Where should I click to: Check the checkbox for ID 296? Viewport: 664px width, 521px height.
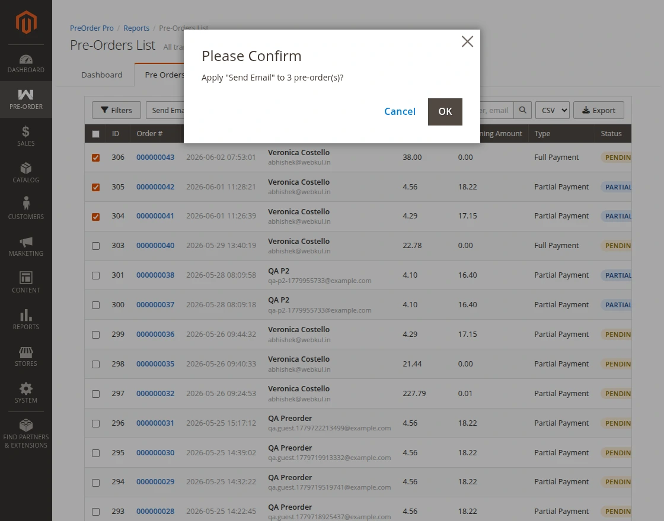tap(95, 424)
